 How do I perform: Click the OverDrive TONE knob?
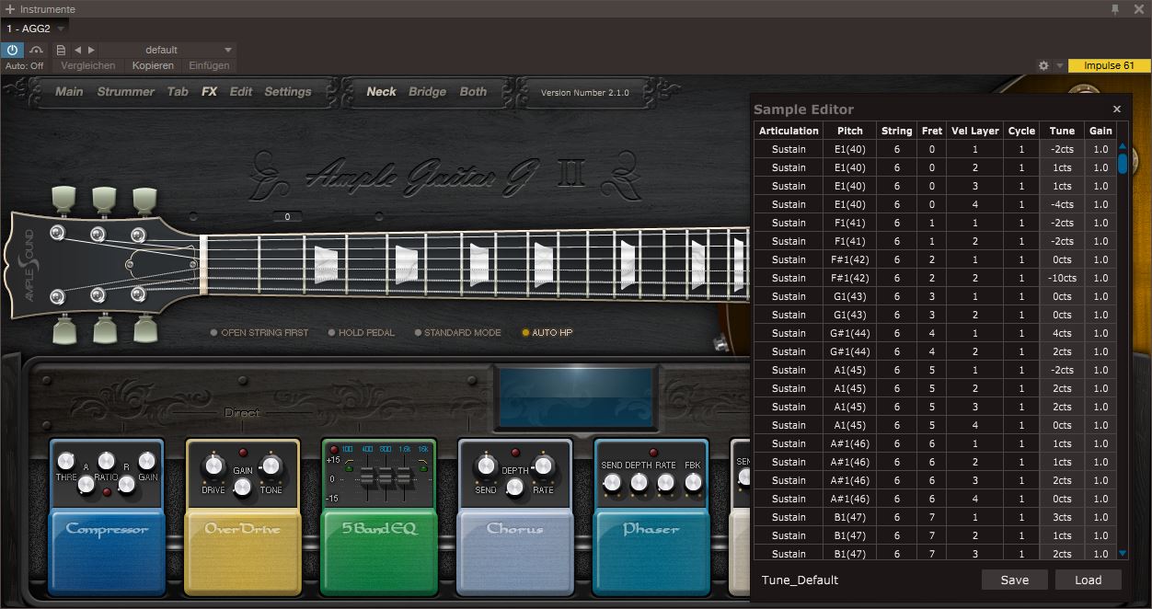point(271,465)
